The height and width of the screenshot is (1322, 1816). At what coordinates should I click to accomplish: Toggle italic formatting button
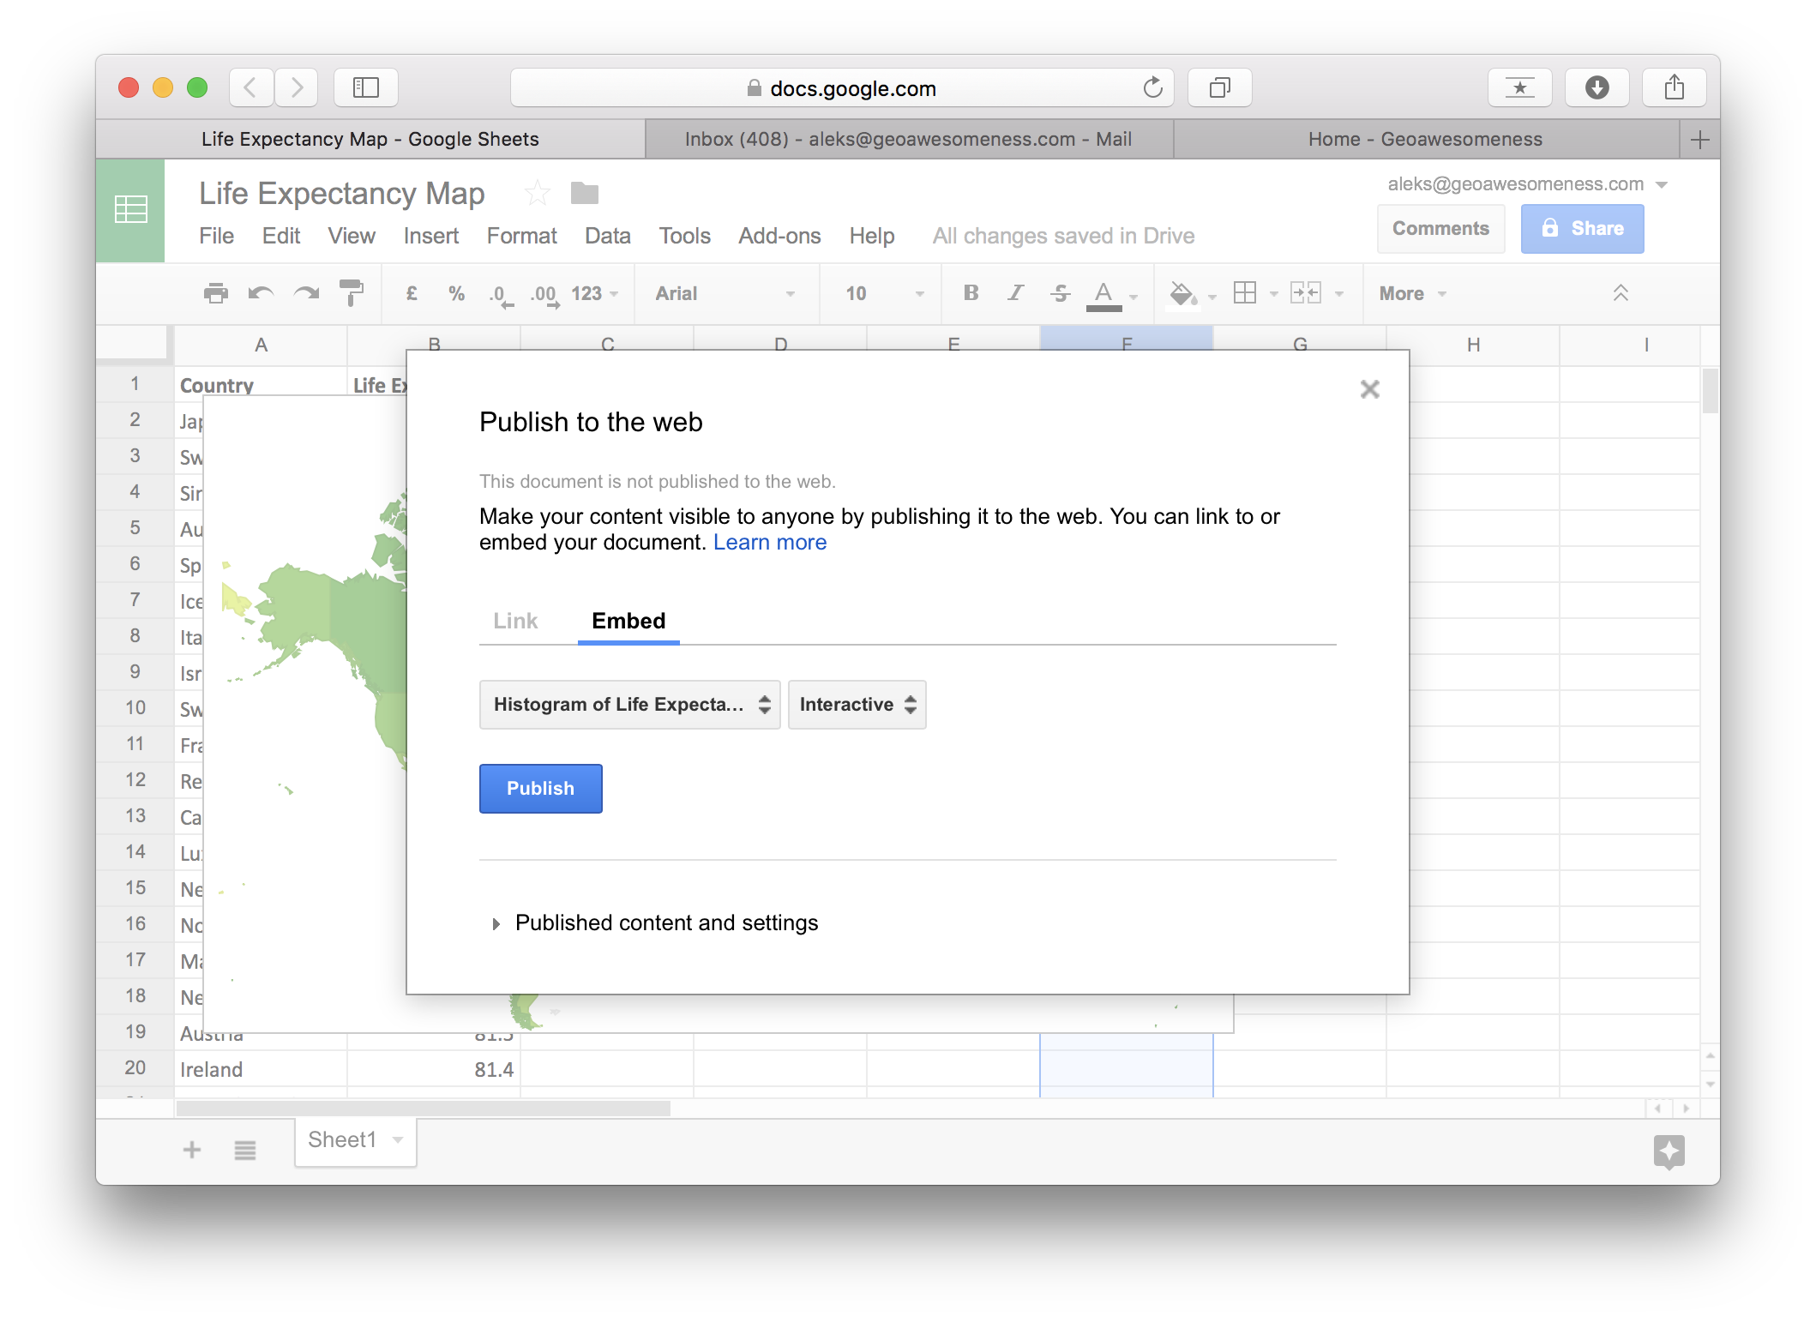(1015, 293)
